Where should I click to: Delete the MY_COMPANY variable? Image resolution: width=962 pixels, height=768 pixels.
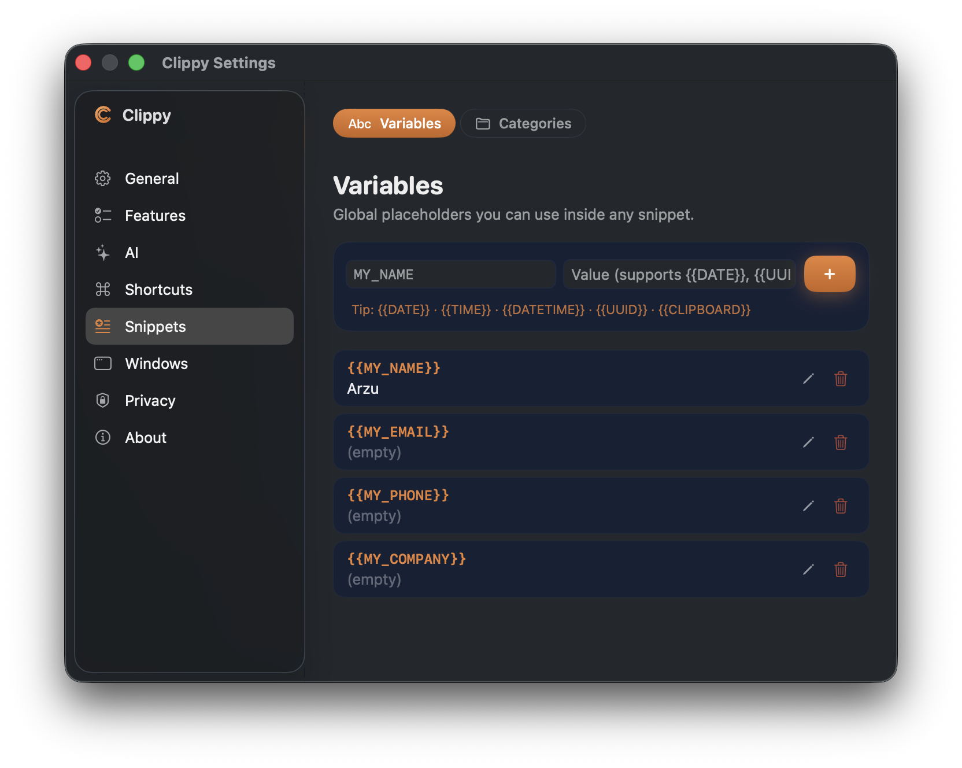[x=841, y=569]
